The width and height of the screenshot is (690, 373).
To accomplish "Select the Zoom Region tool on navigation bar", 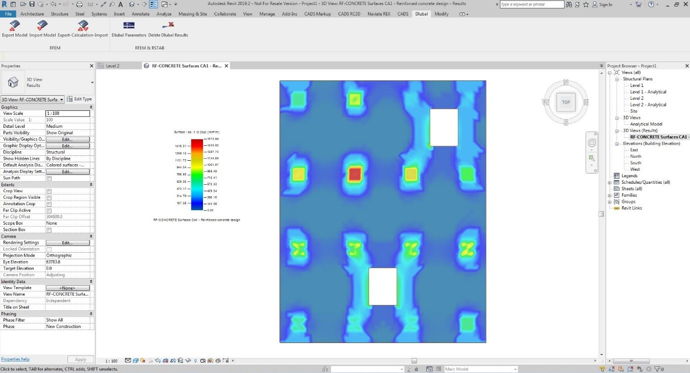I will pyautogui.click(x=592, y=158).
